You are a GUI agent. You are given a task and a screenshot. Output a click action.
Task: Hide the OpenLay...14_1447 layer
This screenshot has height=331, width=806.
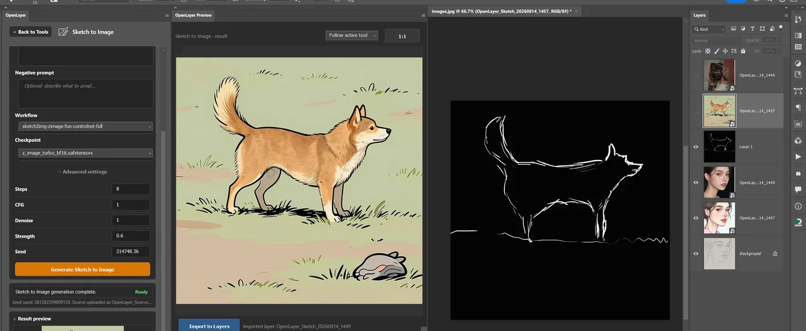(696, 218)
